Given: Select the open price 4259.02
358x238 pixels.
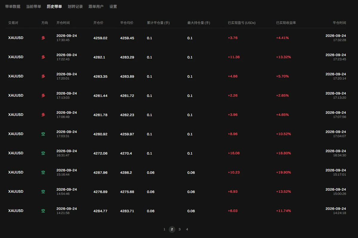Looking at the screenshot, I should coord(100,38).
